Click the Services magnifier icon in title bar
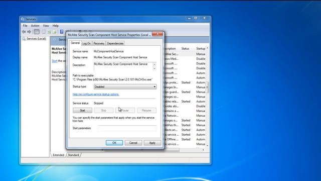321x181 pixels. [22, 19]
